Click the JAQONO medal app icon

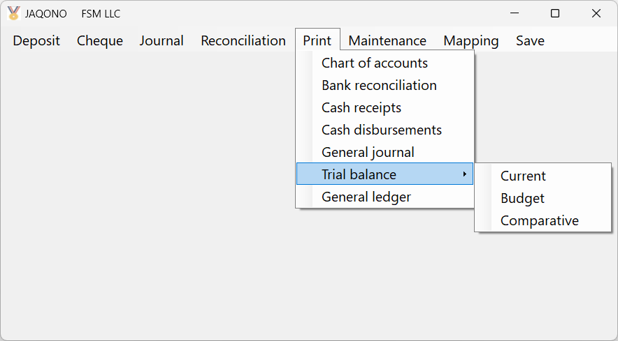coord(13,13)
